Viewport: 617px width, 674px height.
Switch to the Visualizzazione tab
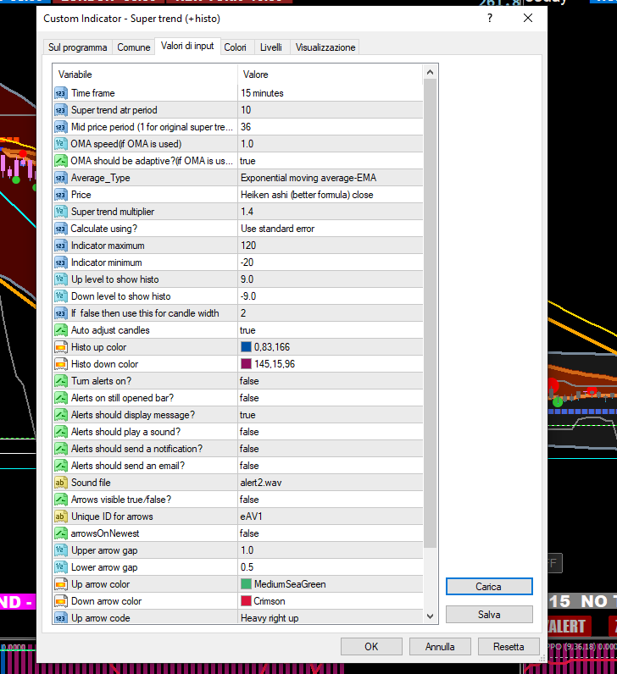[x=325, y=47]
